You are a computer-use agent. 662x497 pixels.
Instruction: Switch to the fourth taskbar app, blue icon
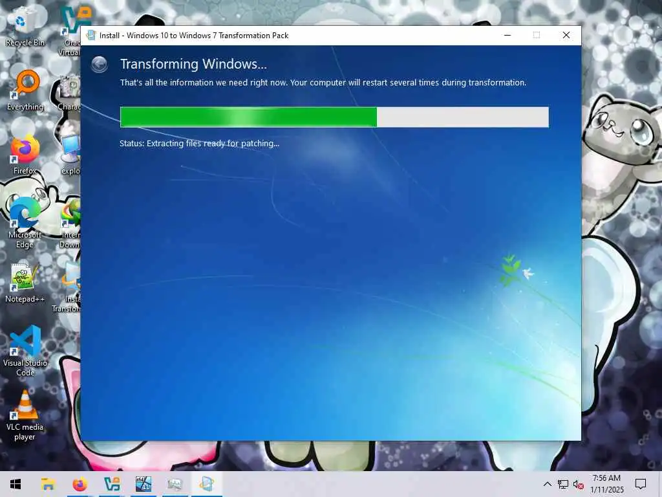click(x=143, y=484)
